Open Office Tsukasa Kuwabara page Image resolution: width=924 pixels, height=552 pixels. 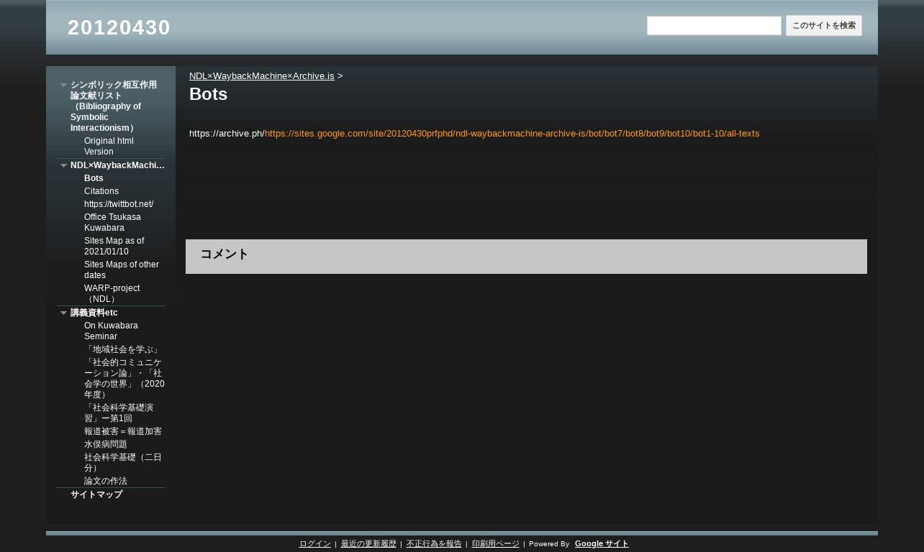click(112, 222)
